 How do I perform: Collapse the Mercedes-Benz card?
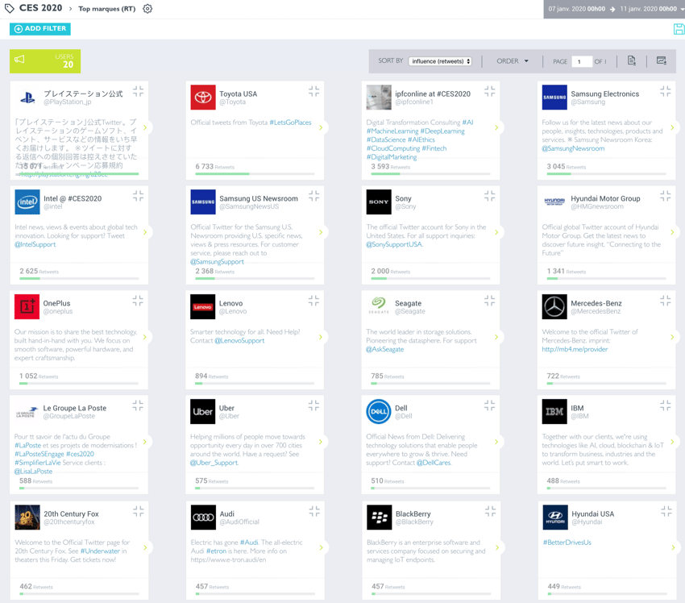point(666,301)
